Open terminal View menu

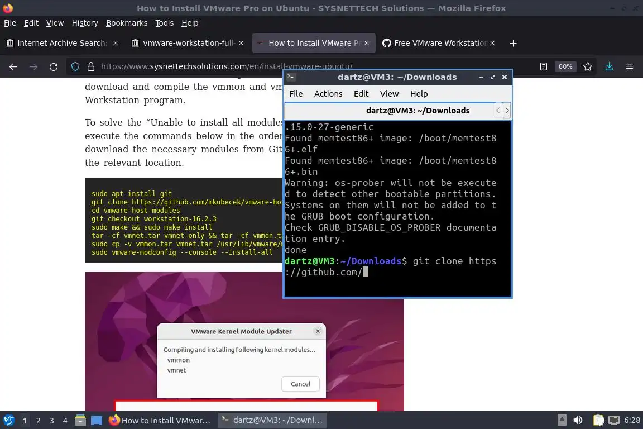tap(389, 94)
